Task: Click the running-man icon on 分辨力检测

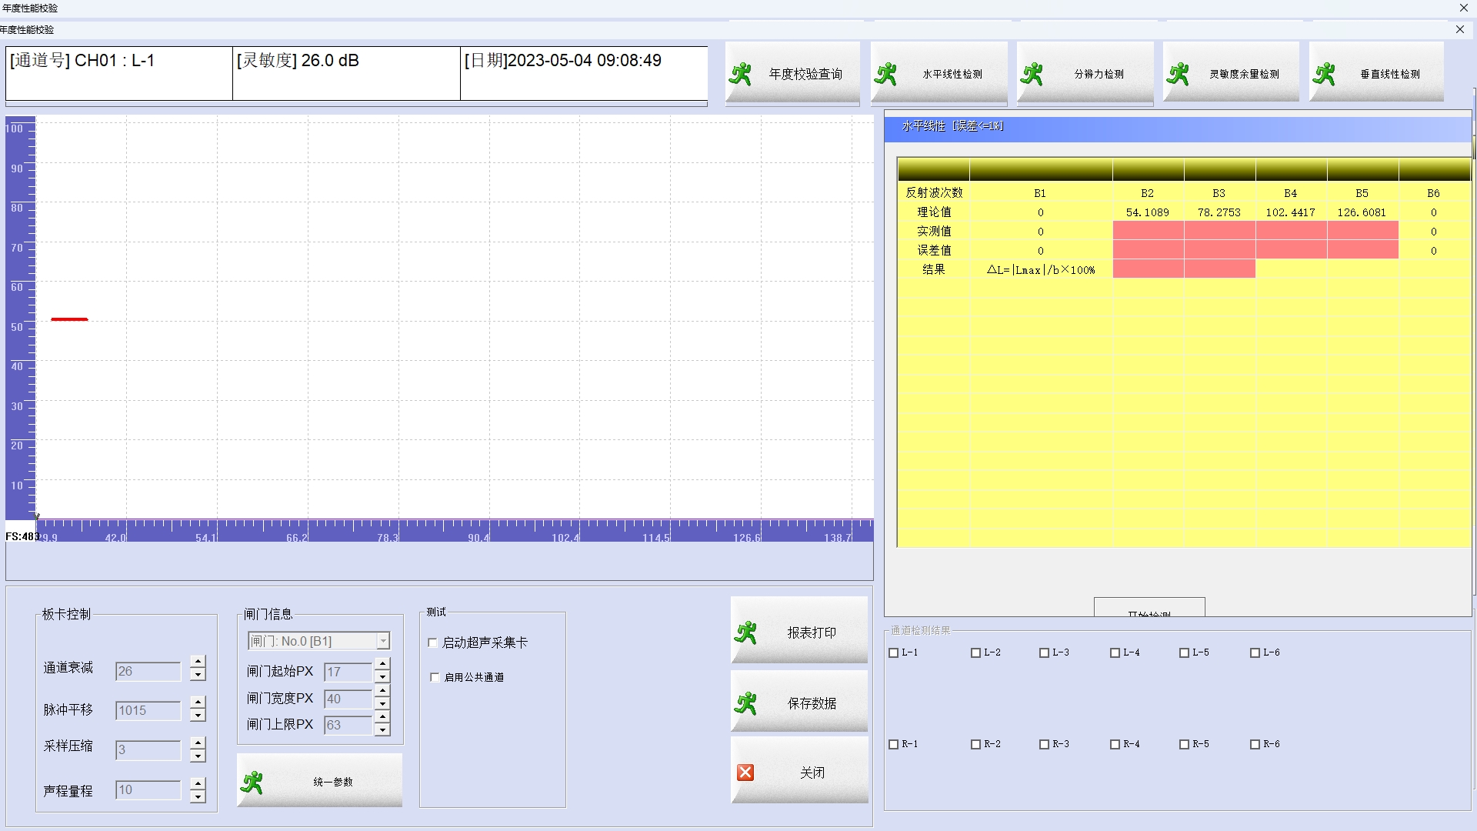Action: click(x=1032, y=74)
